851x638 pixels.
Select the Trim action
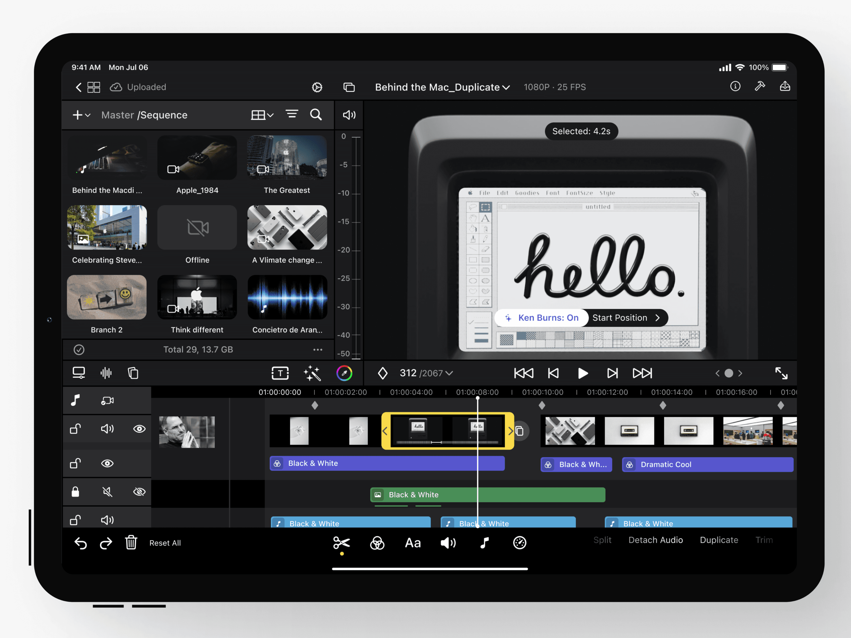(x=764, y=540)
